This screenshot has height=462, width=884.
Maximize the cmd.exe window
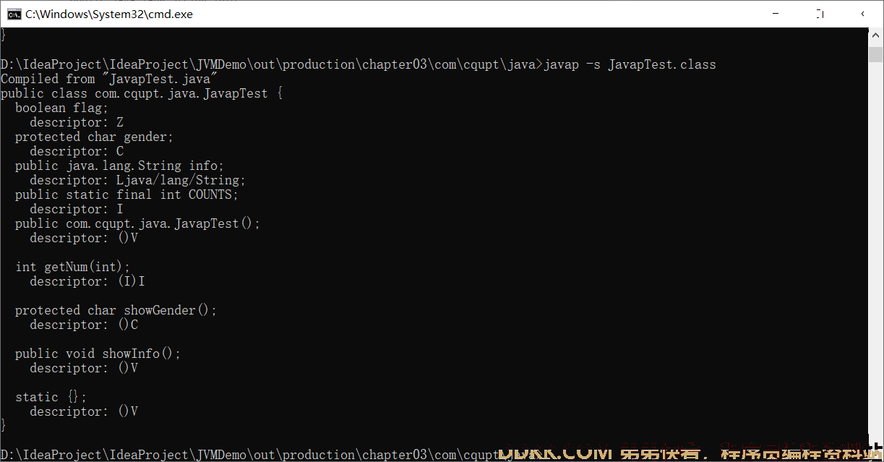820,14
